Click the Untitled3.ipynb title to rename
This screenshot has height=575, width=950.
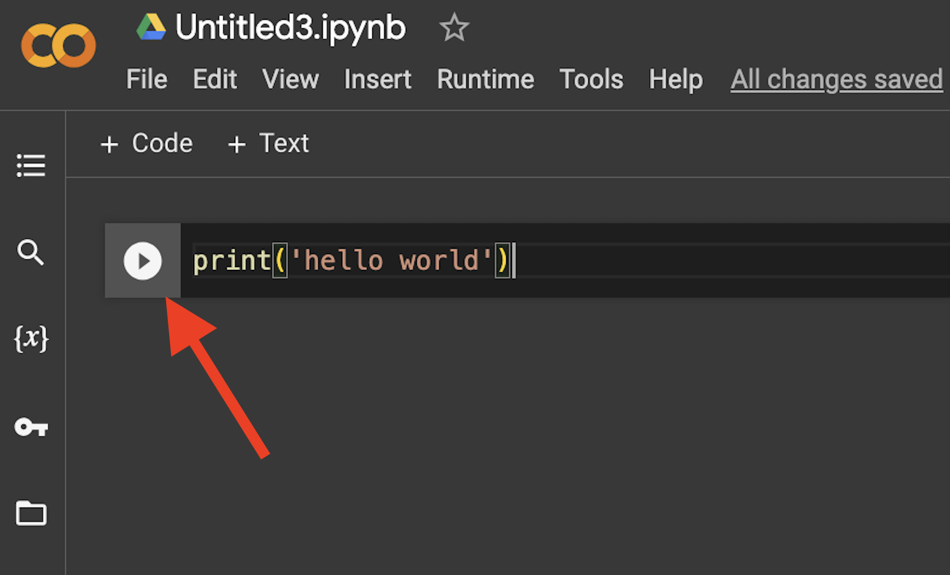point(291,28)
